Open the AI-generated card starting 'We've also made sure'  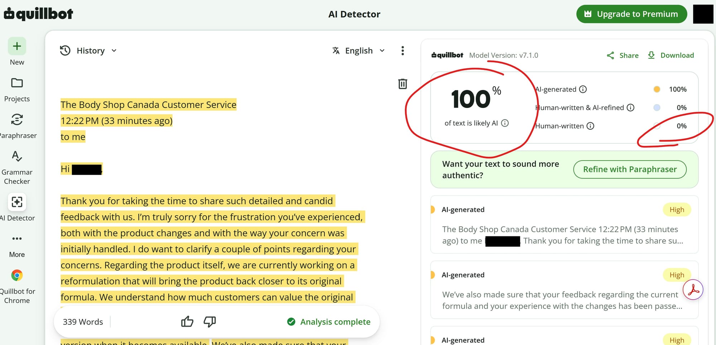coord(564,290)
